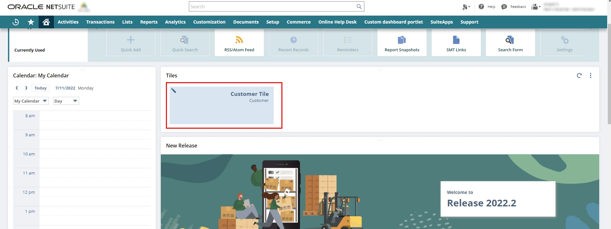Screen dimensions: 611x229
Task: Add the Quick Search portlet
Action: pos(185,43)
